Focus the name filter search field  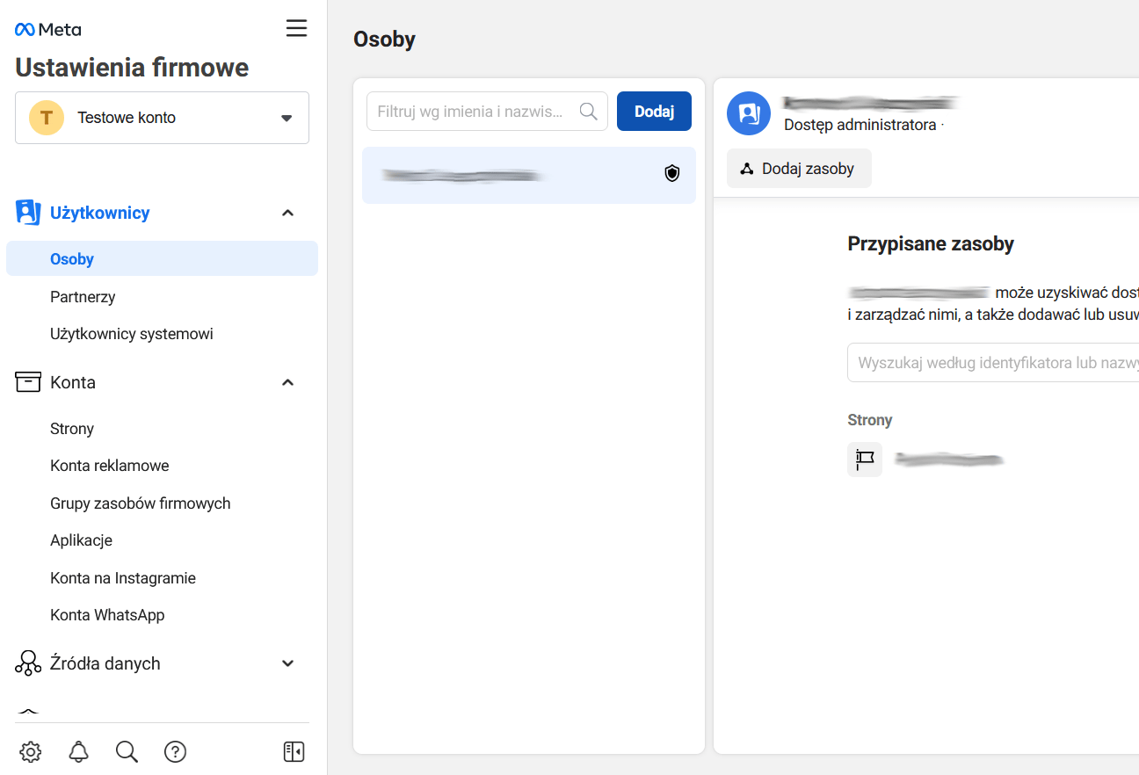(x=475, y=112)
